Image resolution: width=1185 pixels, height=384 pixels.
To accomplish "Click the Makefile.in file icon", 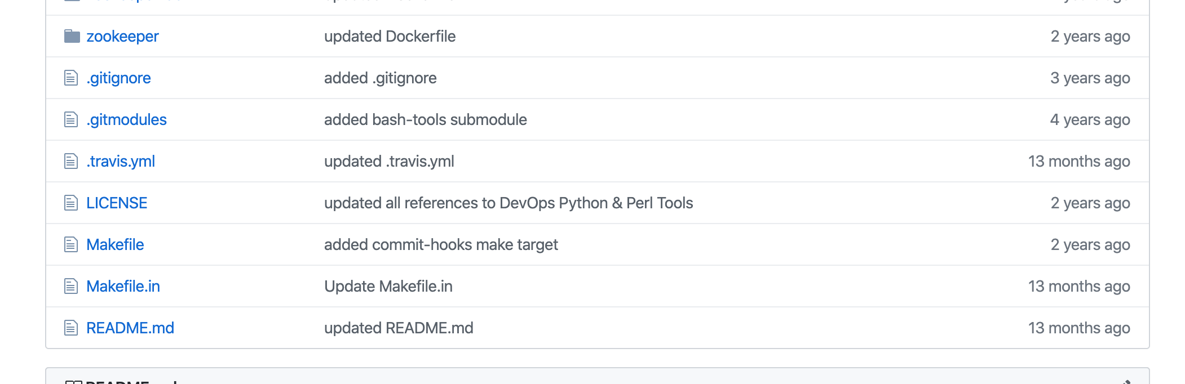I will 70,286.
